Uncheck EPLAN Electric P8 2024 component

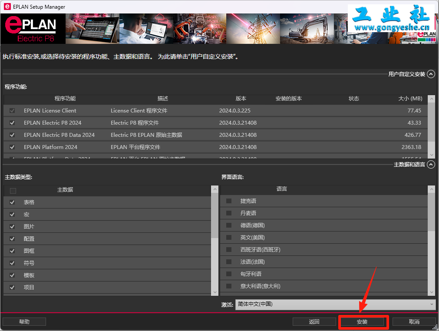(x=12, y=122)
